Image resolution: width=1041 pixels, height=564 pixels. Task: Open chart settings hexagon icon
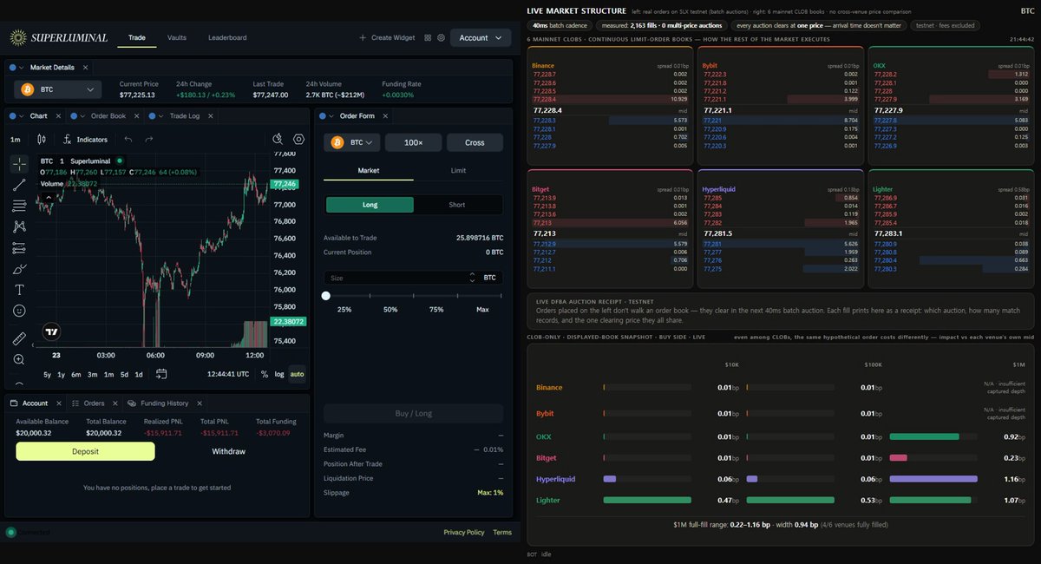tap(299, 139)
